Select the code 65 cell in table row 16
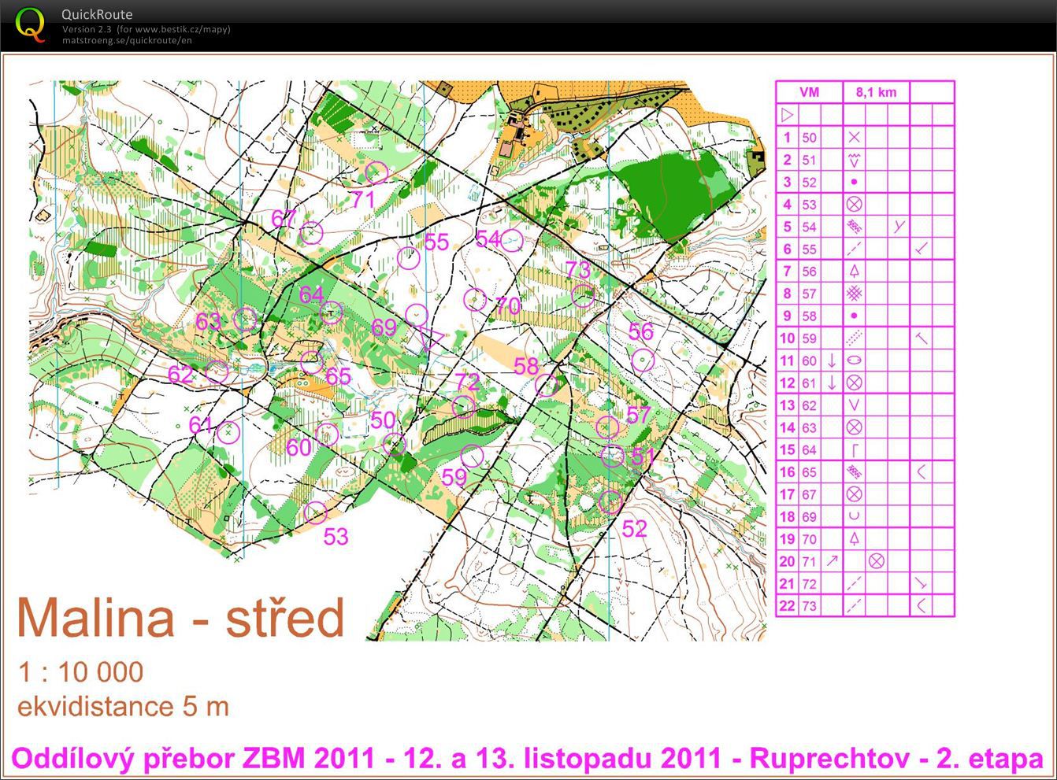The image size is (1057, 780). click(810, 472)
